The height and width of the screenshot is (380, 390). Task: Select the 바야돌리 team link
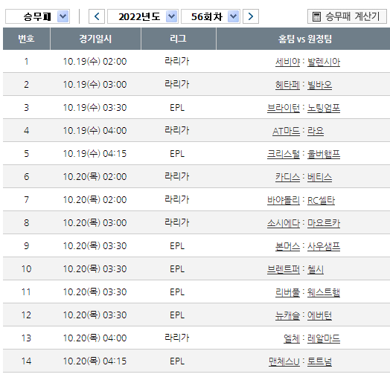click(x=284, y=200)
